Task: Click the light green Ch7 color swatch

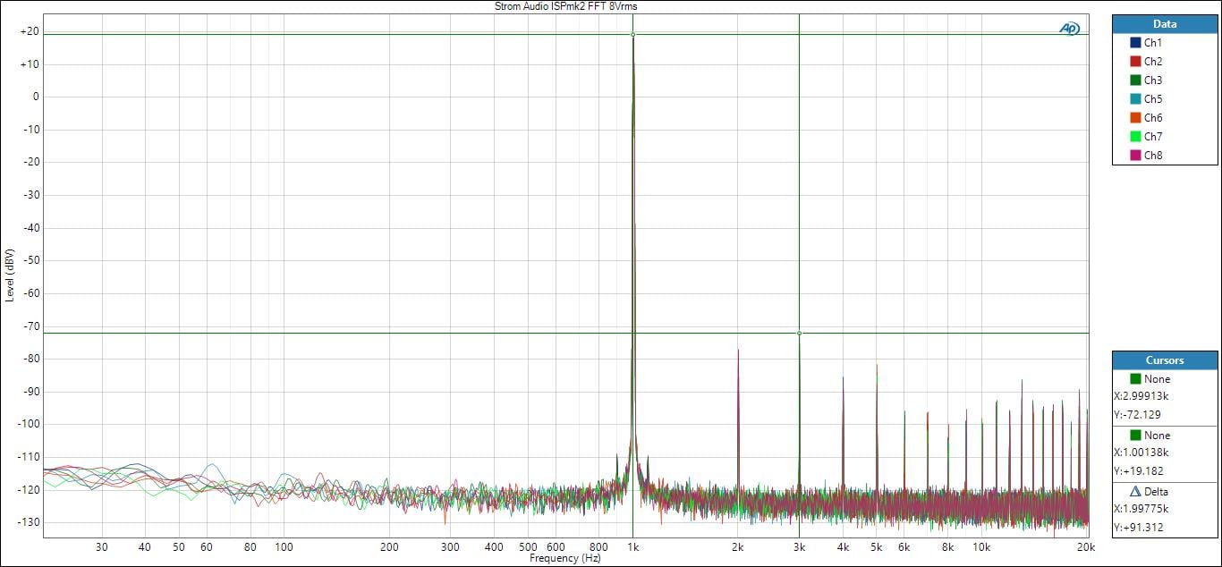Action: (x=1135, y=137)
